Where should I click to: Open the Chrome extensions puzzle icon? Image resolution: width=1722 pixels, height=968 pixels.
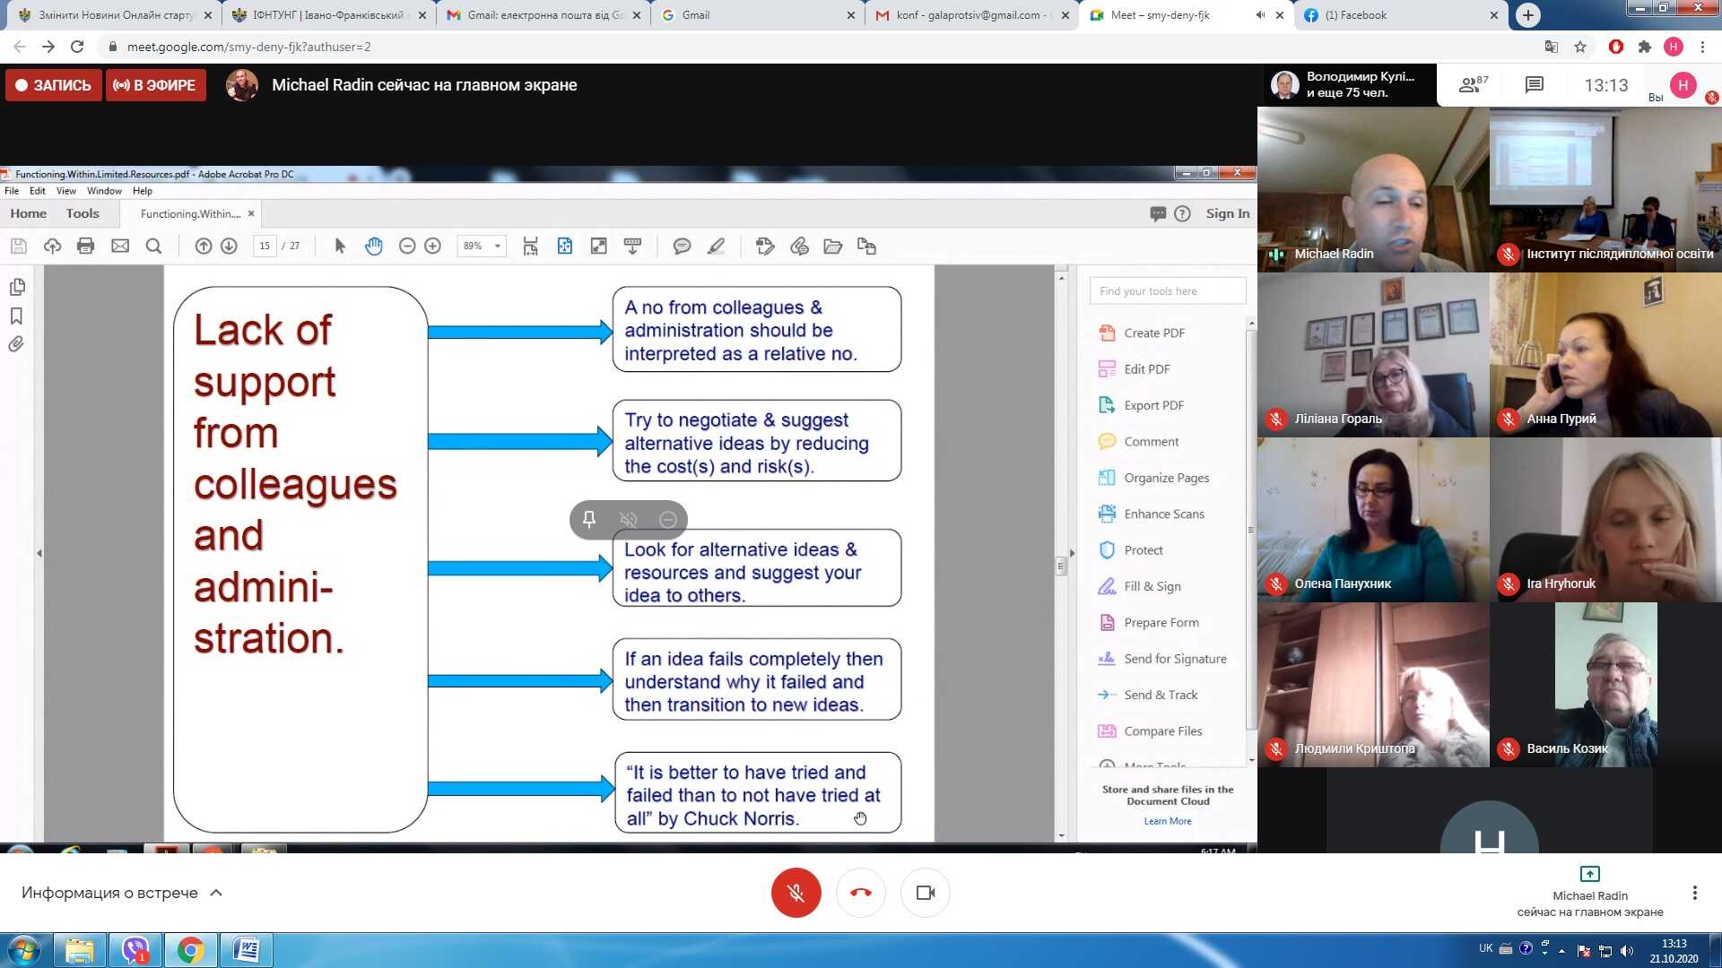(1644, 47)
